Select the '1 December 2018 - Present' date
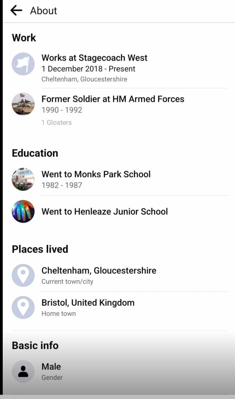235x399 pixels. 88,69
